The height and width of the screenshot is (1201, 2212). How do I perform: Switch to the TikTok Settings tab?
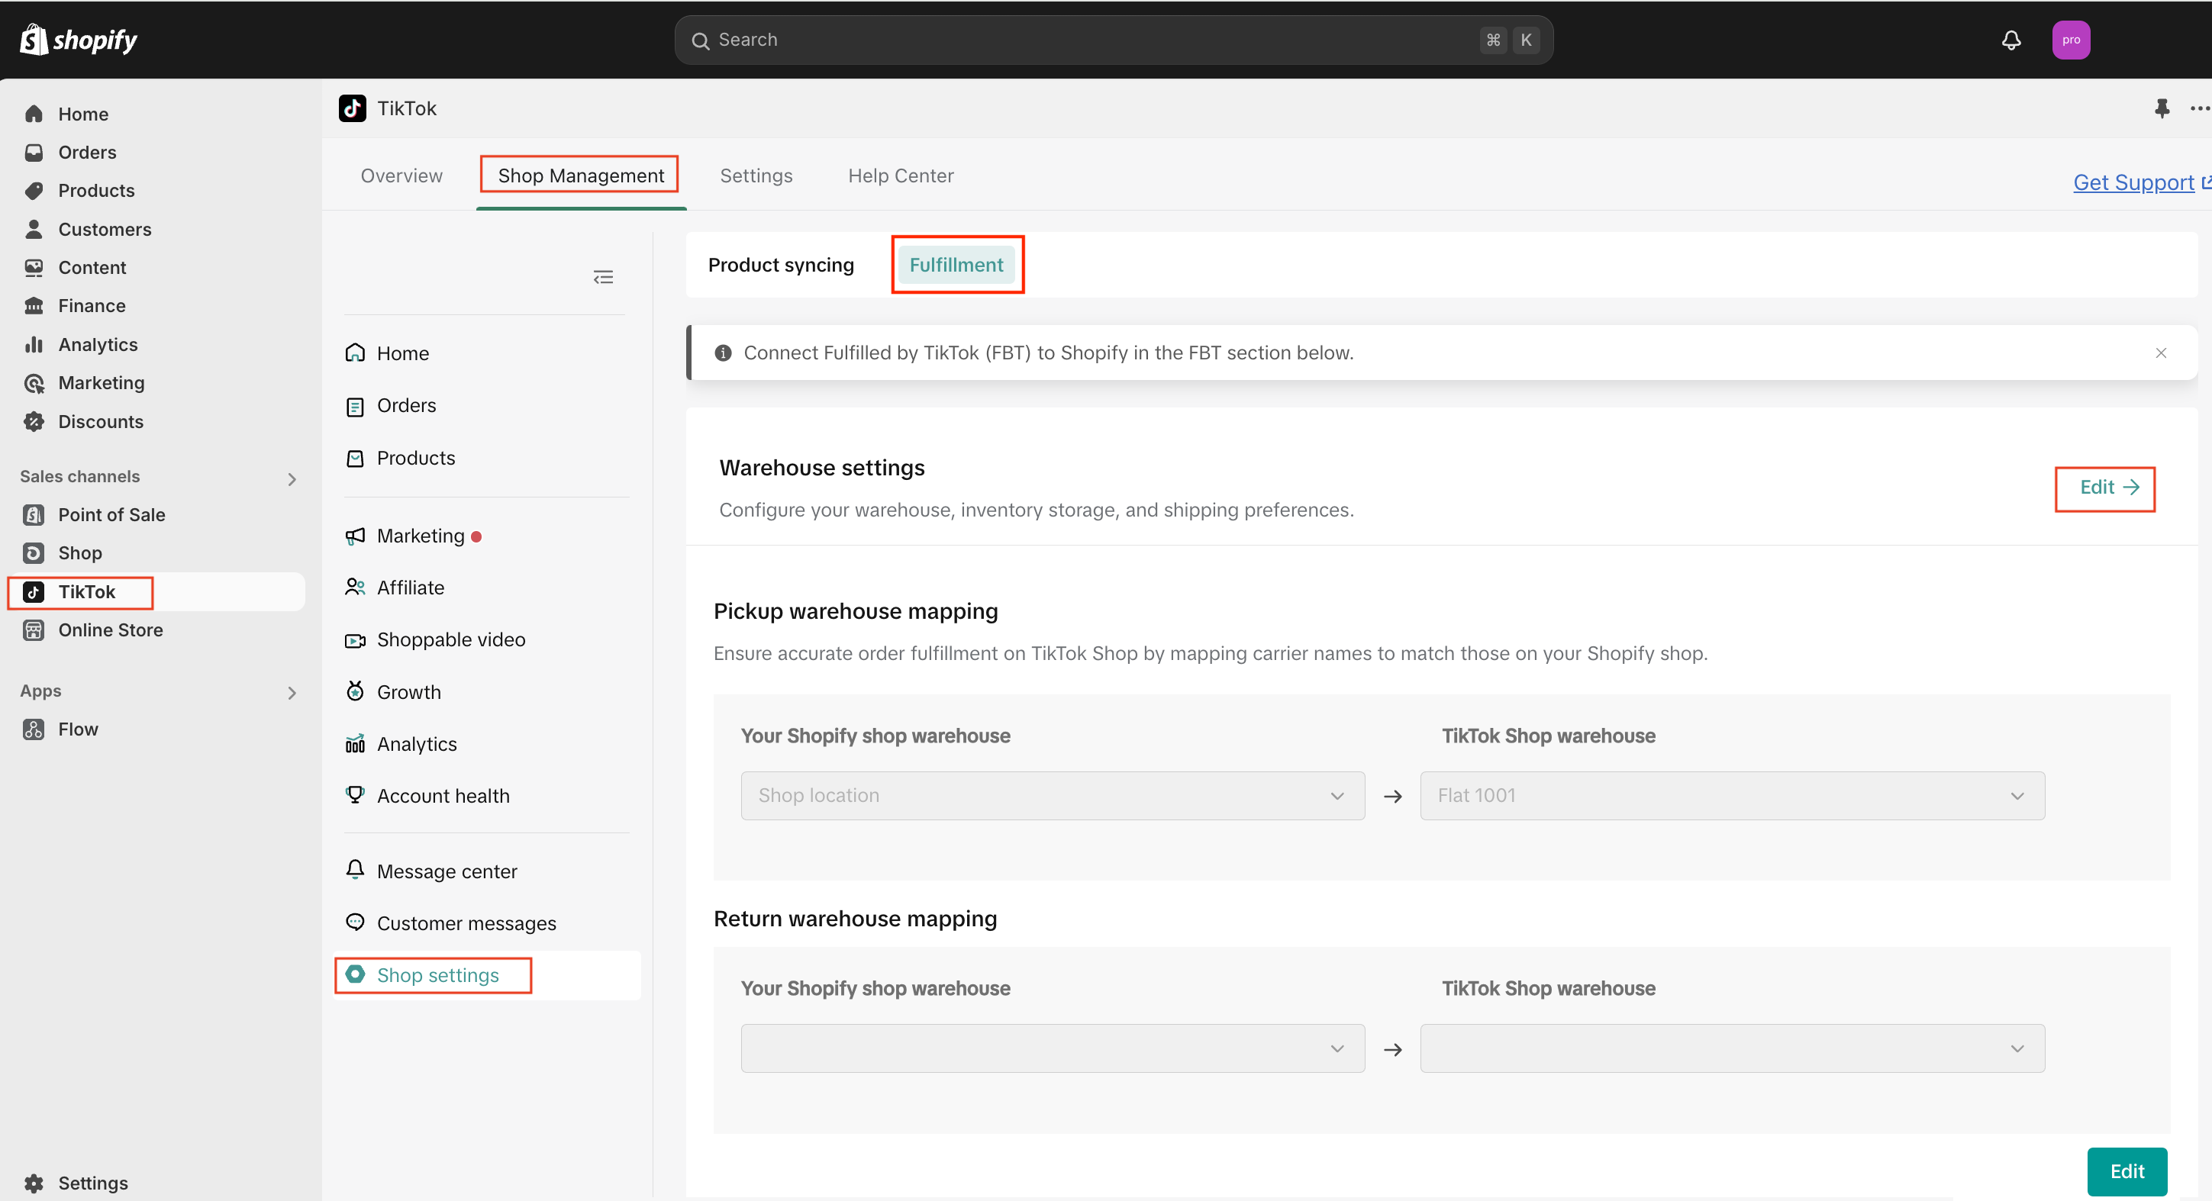pos(756,176)
